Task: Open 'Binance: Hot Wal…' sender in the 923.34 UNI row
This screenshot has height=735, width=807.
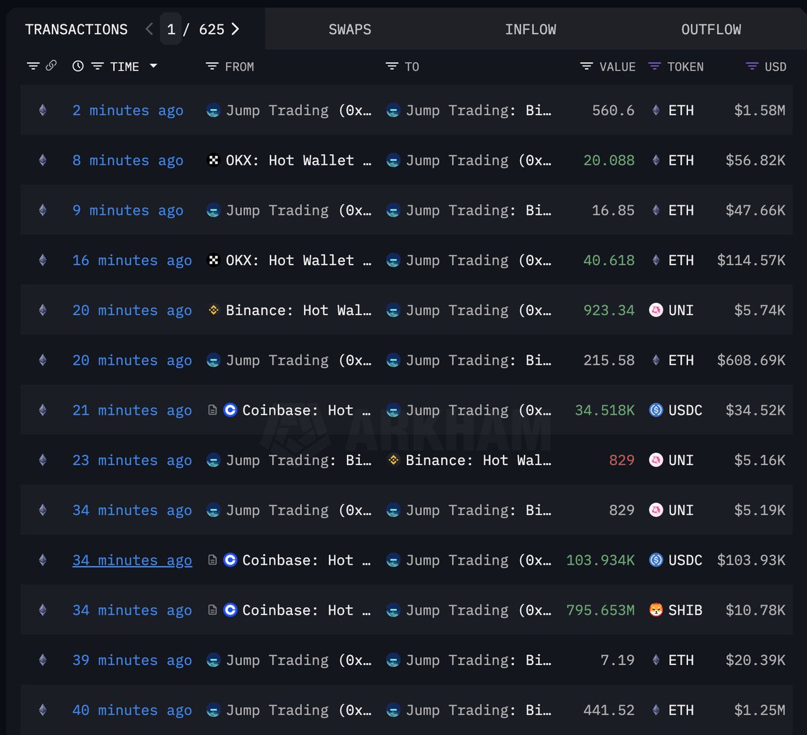Action: coord(299,310)
